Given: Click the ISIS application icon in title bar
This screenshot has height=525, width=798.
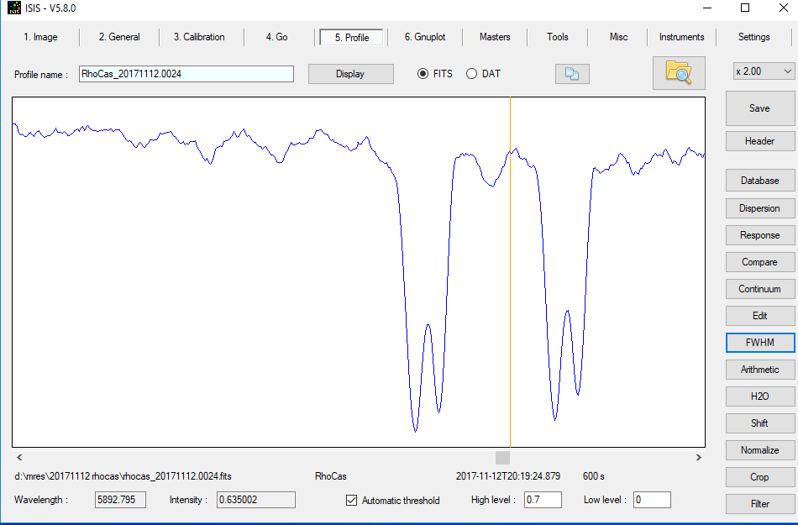Looking at the screenshot, I should point(13,8).
